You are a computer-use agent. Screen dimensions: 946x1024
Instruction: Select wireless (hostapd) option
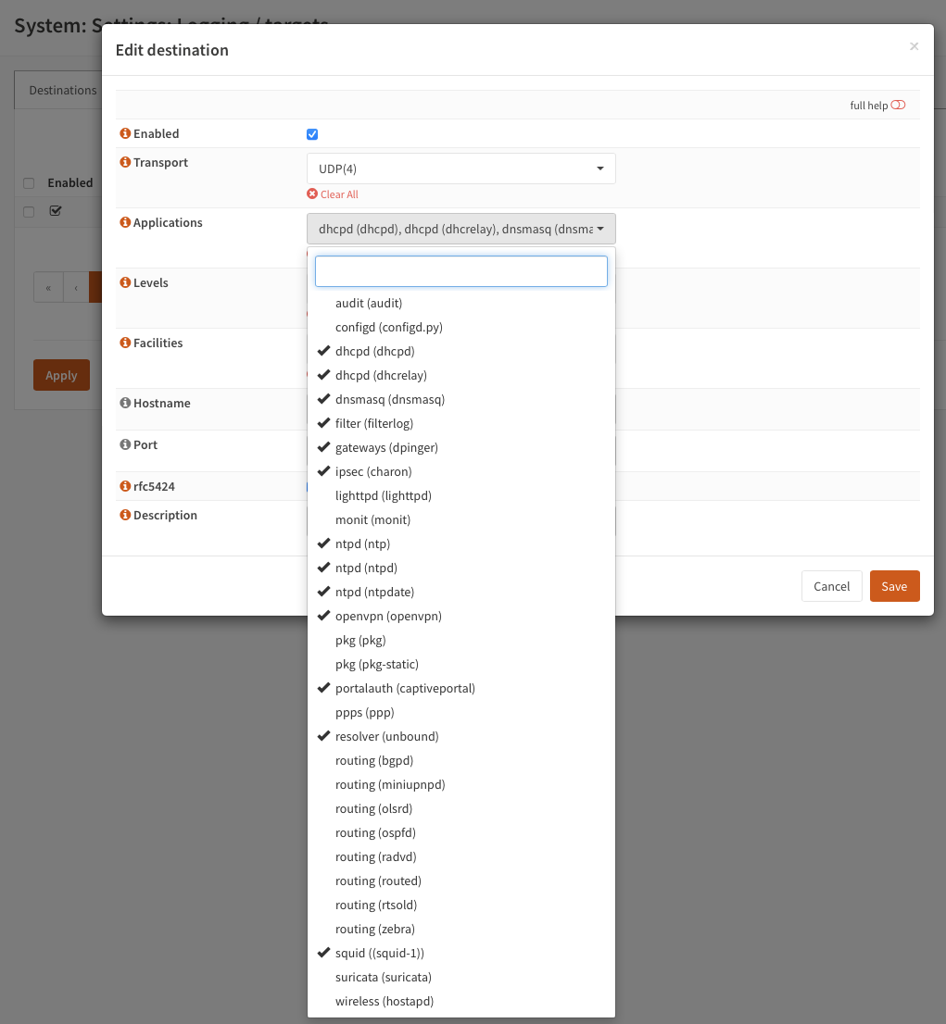(460, 1001)
